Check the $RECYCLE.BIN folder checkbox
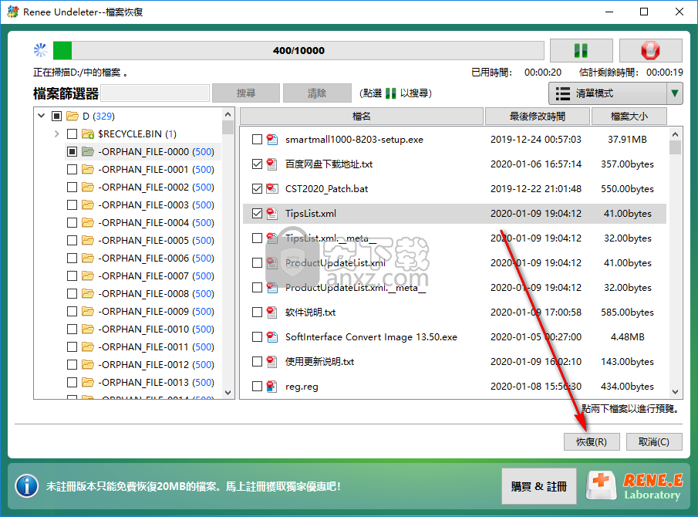Viewport: 698px width, 517px height. click(x=72, y=134)
